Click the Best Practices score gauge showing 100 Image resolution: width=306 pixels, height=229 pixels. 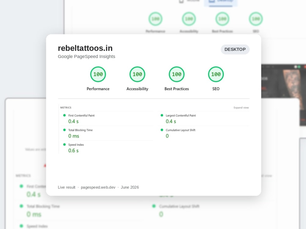[x=177, y=74]
